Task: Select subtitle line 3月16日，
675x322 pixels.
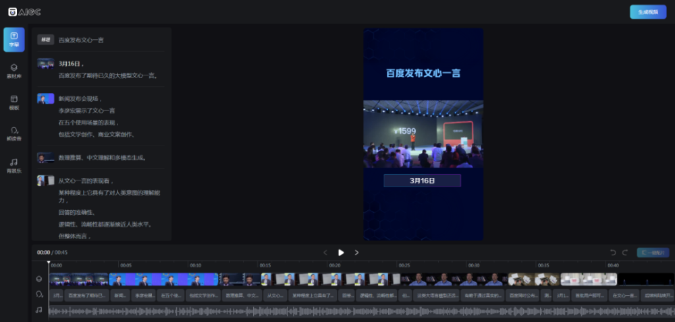Action: click(71, 63)
